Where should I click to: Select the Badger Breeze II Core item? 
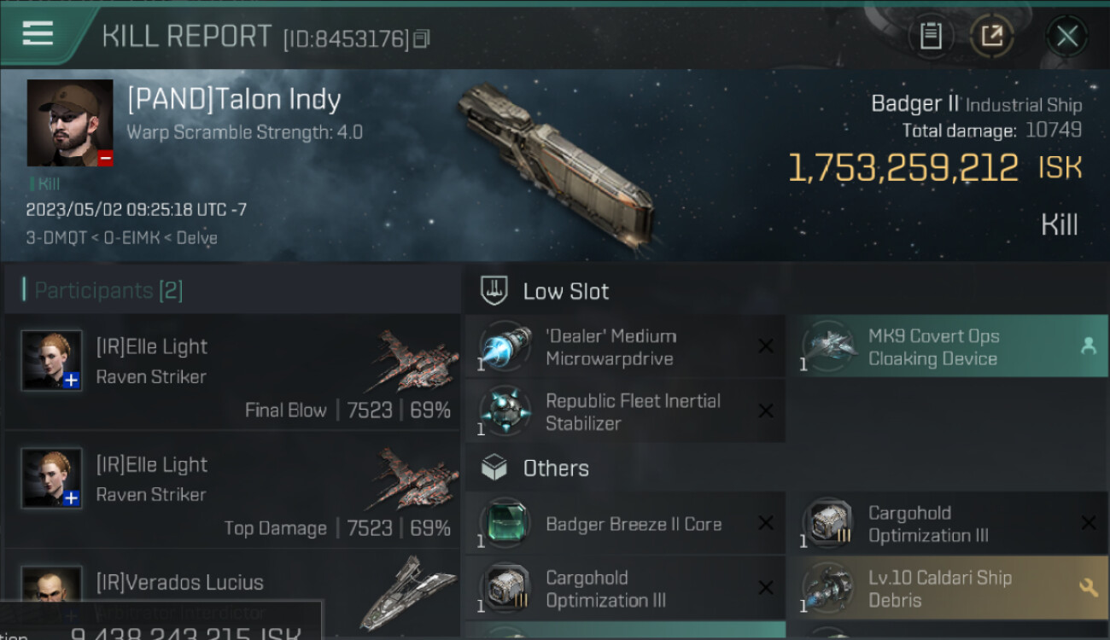(x=624, y=524)
